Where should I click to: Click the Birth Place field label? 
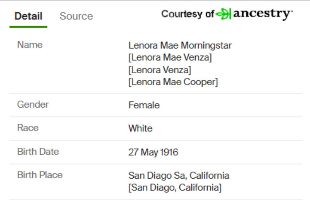click(40, 175)
